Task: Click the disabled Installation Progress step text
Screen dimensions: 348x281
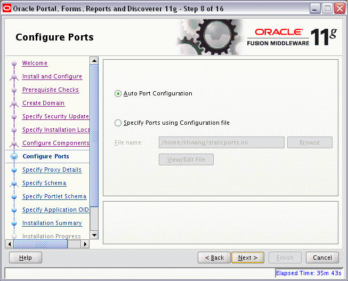Action: tap(52, 236)
